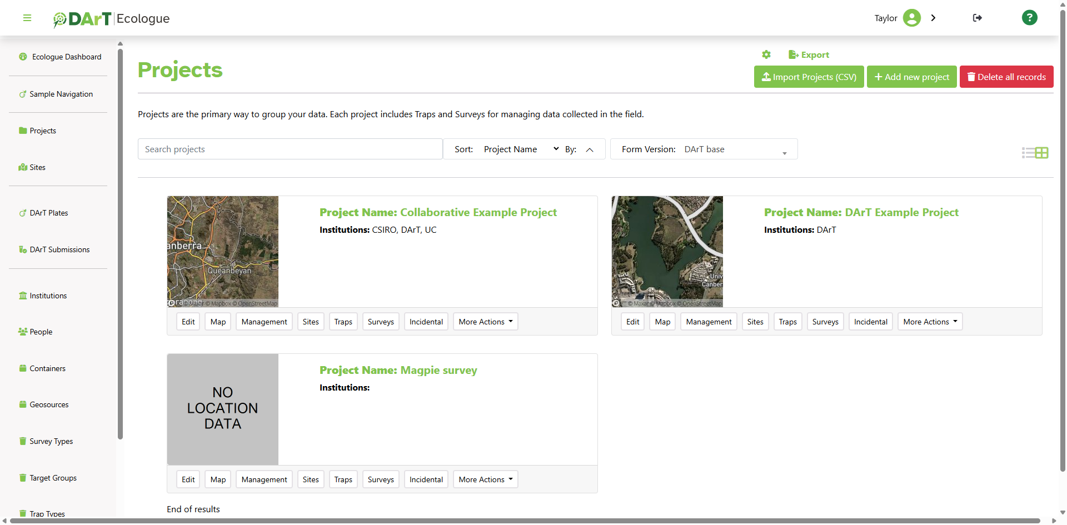Viewport: 1067px width, 525px height.
Task: Toggle the sort direction arrow
Action: point(590,149)
